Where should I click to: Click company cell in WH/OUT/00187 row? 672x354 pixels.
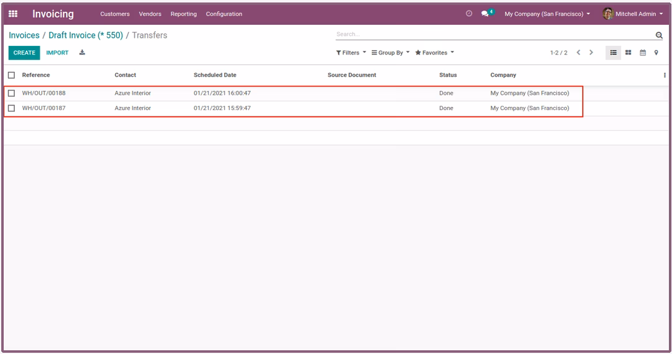pos(530,108)
